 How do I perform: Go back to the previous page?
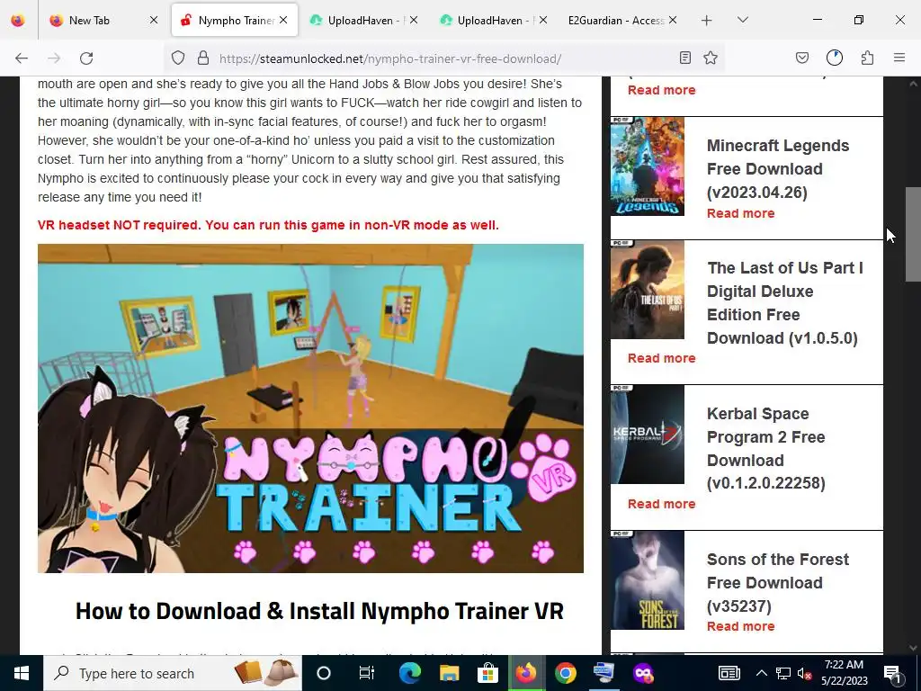[x=22, y=58]
